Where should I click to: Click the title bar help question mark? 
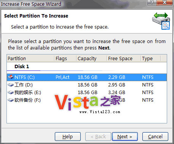[x=152, y=2]
